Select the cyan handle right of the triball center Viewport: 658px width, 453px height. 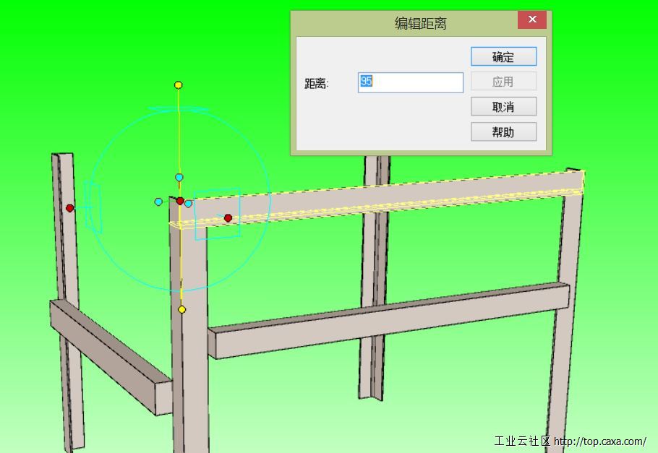[189, 204]
